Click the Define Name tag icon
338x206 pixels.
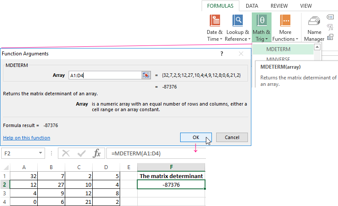pyautogui.click(x=330, y=17)
